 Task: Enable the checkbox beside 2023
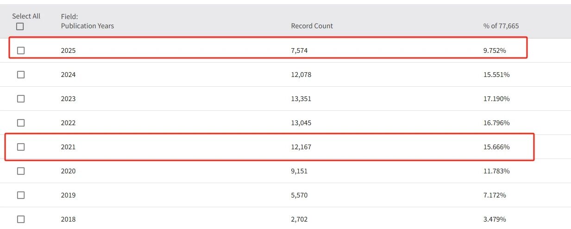[x=21, y=99]
